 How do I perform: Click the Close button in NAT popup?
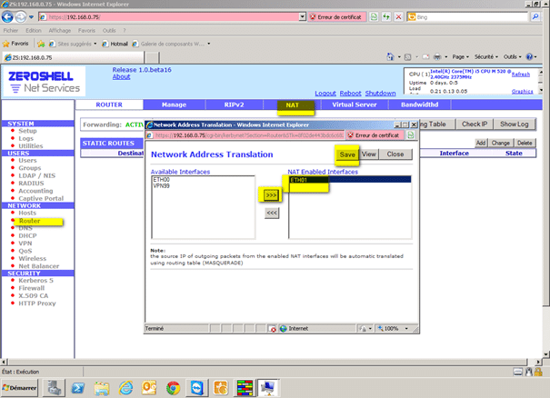(x=395, y=154)
